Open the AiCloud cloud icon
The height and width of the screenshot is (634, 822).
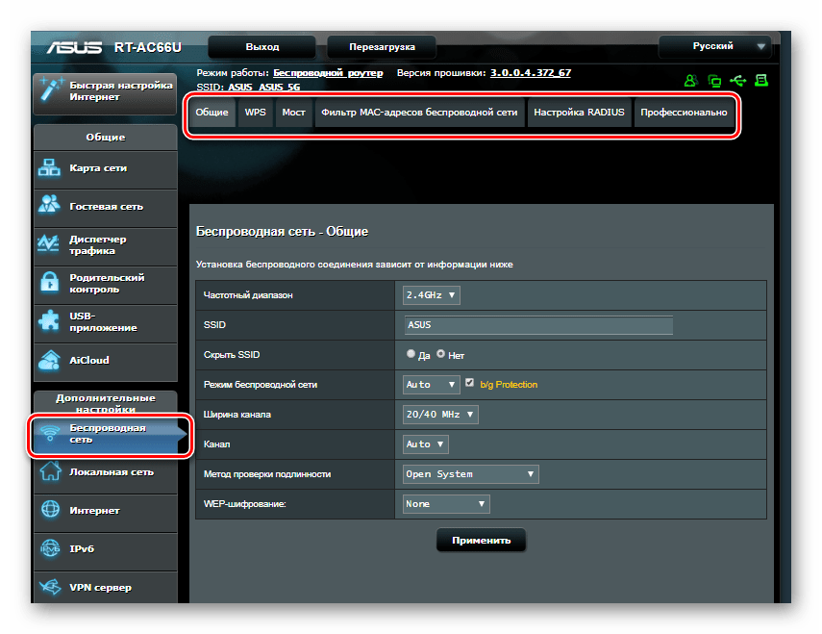click(x=49, y=361)
